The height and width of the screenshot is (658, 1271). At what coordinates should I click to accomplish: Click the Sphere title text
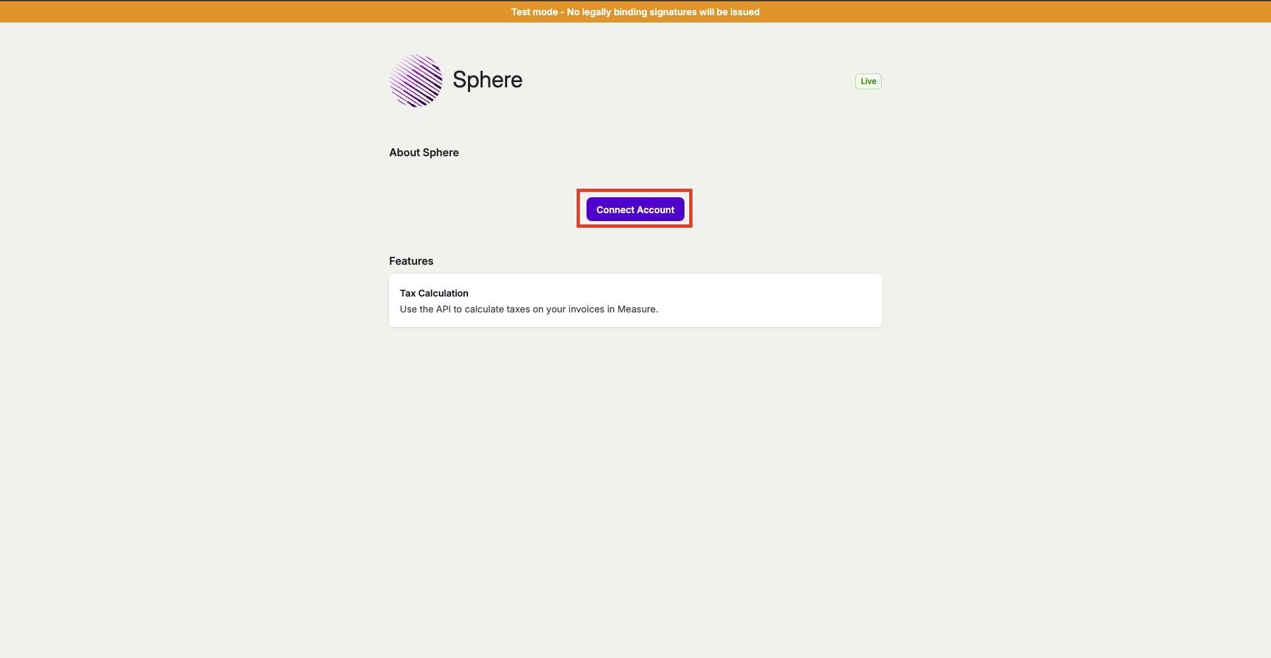(487, 80)
